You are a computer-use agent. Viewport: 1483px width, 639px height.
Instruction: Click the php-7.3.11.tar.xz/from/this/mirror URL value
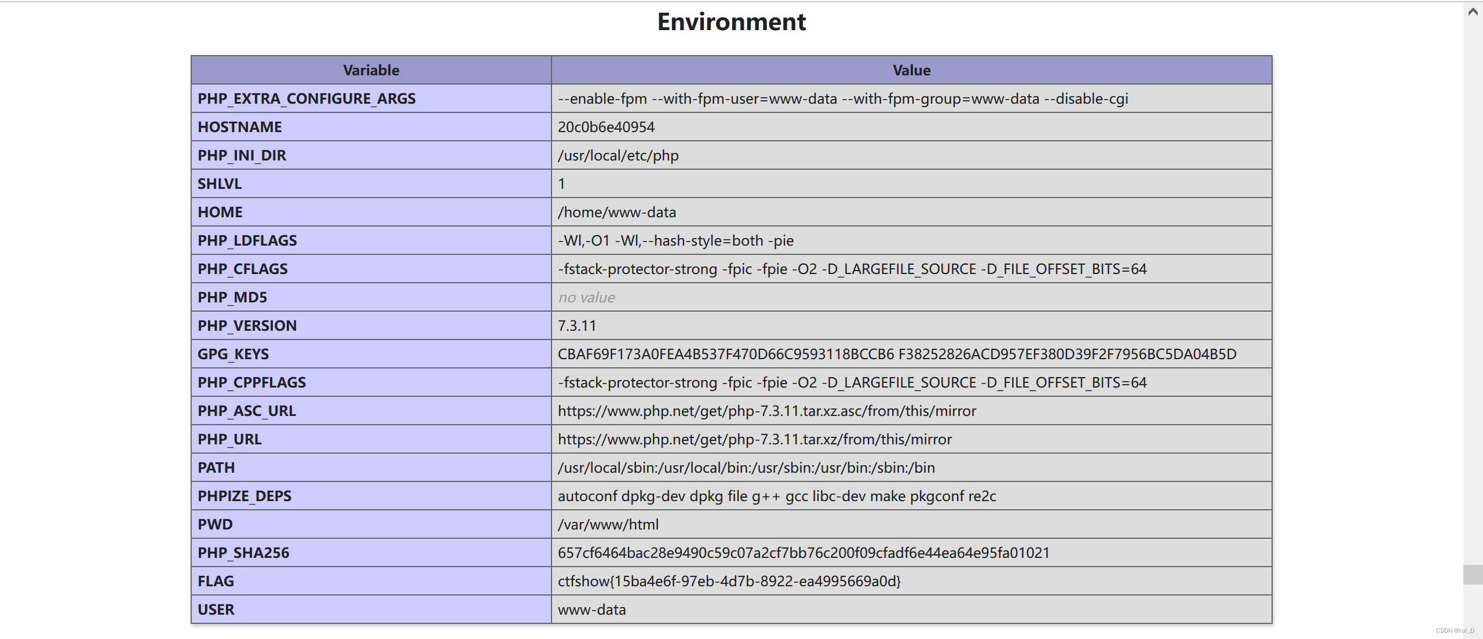(x=755, y=439)
